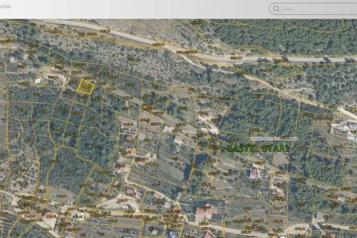Select parcel label 647/1 near the top left
This screenshot has width=357, height=238.
[x=91, y=33]
